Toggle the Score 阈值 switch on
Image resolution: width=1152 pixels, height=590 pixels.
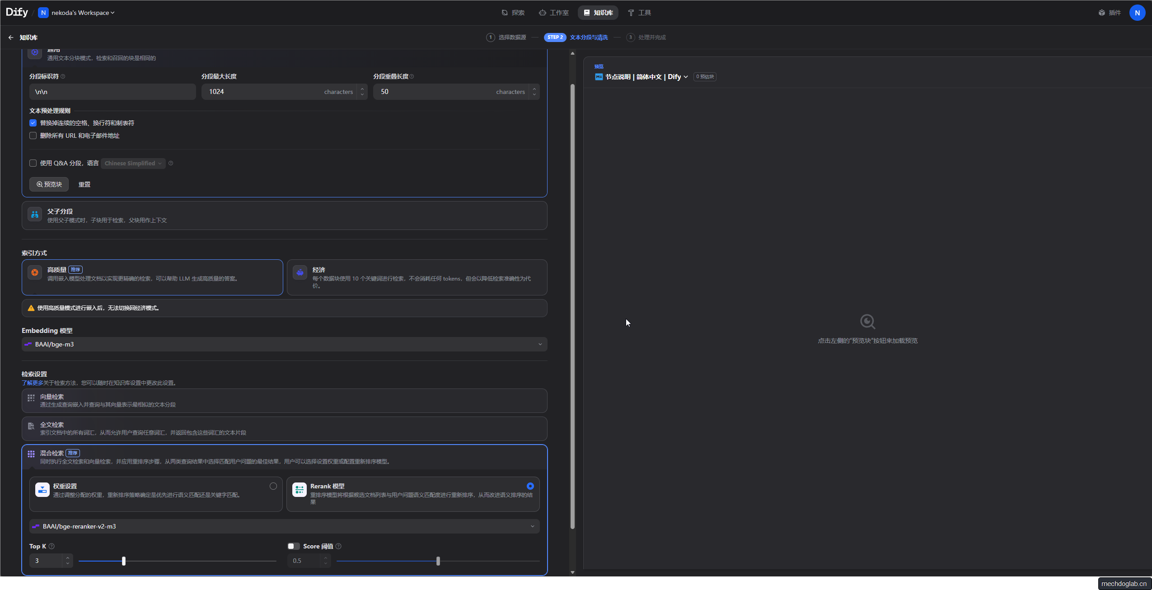294,546
